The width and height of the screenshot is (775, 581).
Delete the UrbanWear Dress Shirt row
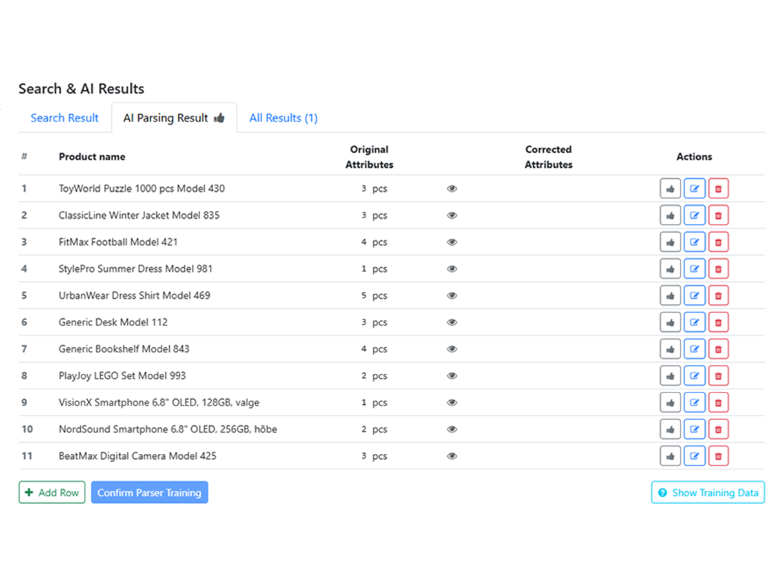pyautogui.click(x=718, y=296)
